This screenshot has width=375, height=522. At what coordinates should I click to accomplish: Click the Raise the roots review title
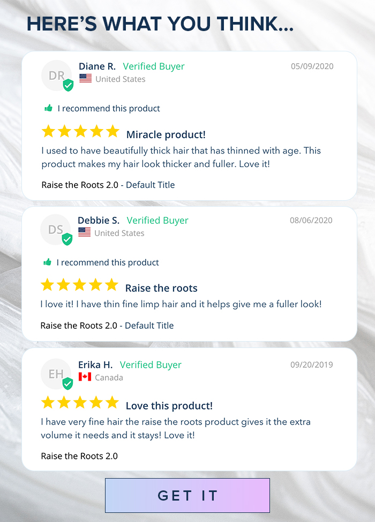tap(161, 288)
